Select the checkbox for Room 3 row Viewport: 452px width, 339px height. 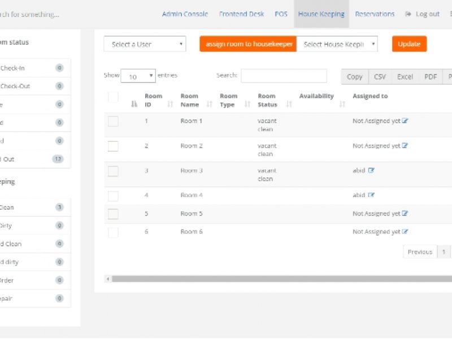[x=113, y=171]
